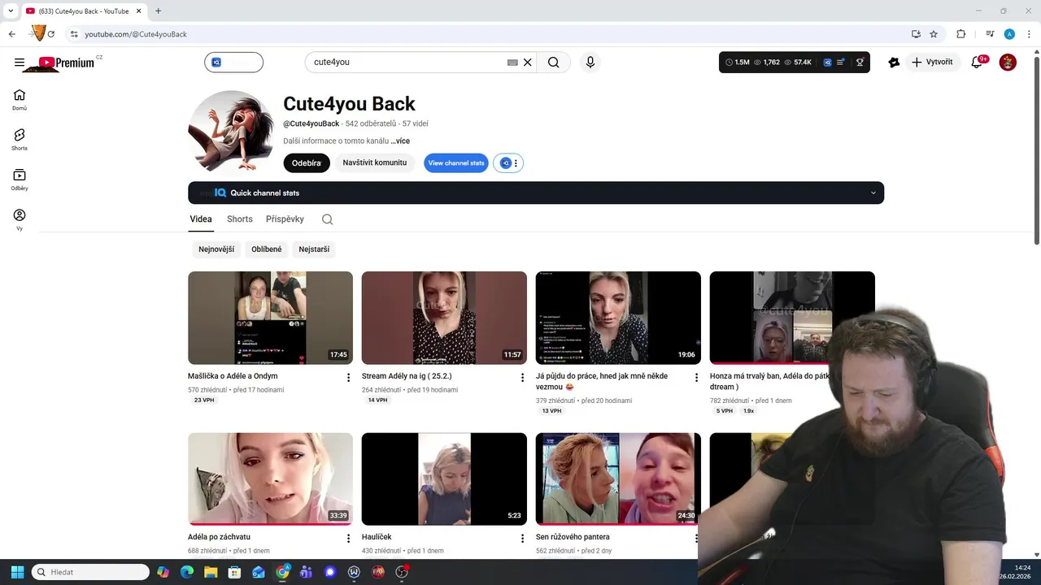Screen dimensions: 1041x585
Task: Click the Vytvořit create button
Action: click(x=932, y=63)
